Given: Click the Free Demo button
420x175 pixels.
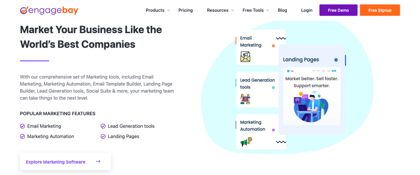Looking at the screenshot, I should [338, 10].
